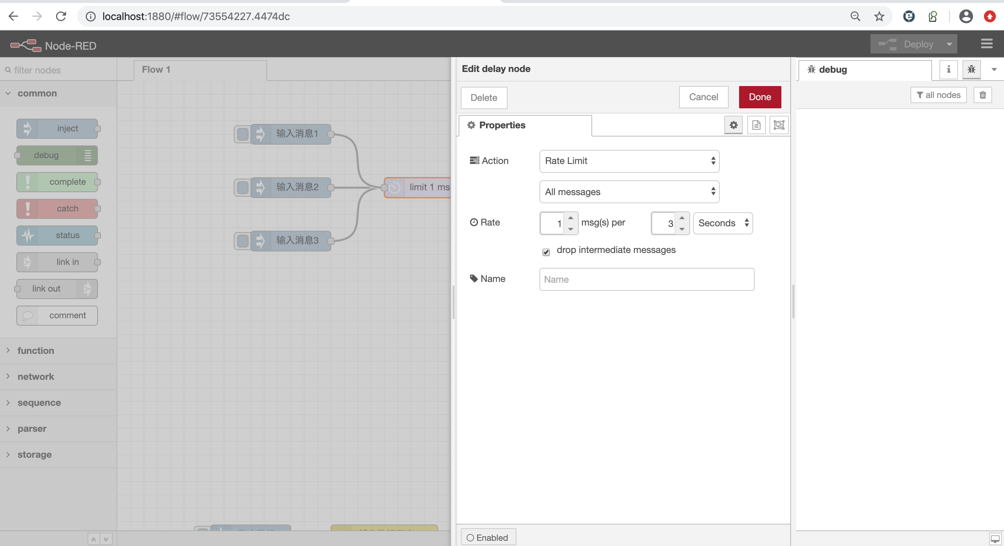Open the Seconds time unit dropdown

pos(723,223)
